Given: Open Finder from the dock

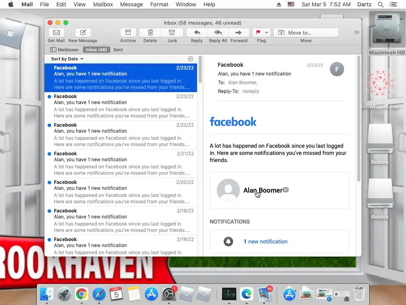Looking at the screenshot, I should click(x=47, y=294).
